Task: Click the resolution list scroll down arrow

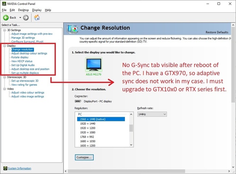Action: pyautogui.click(x=131, y=145)
